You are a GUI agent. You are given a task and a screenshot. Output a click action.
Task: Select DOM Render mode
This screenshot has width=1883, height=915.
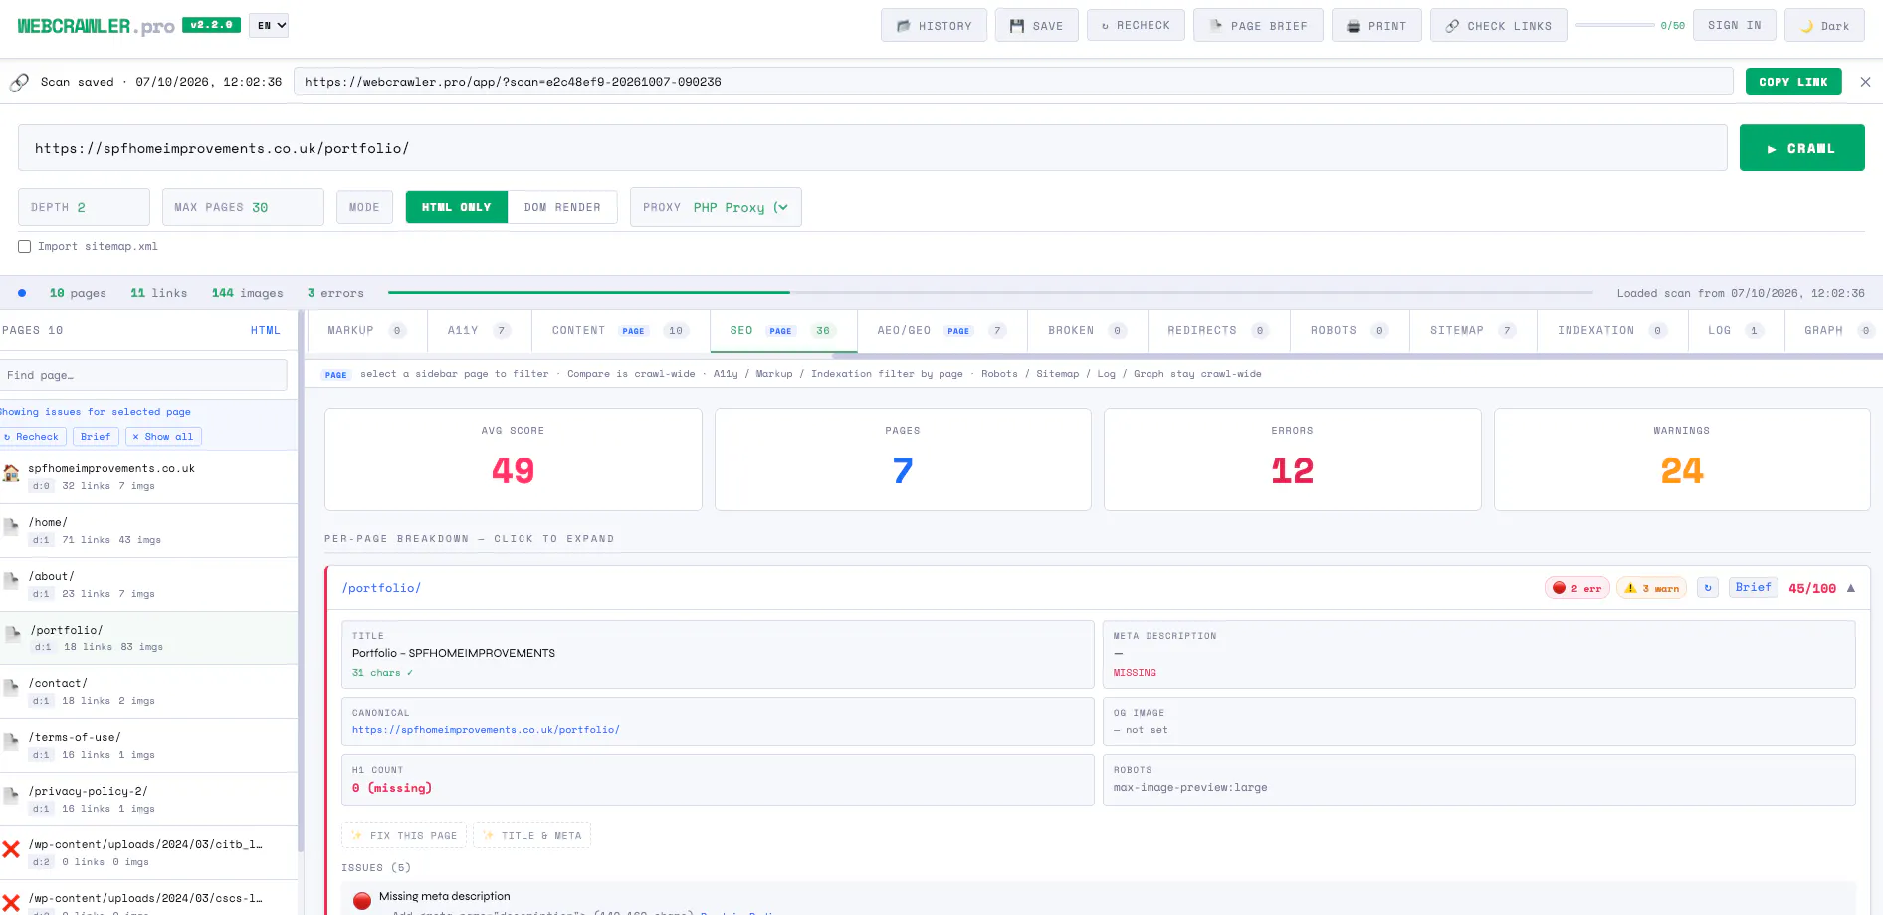pyautogui.click(x=562, y=207)
